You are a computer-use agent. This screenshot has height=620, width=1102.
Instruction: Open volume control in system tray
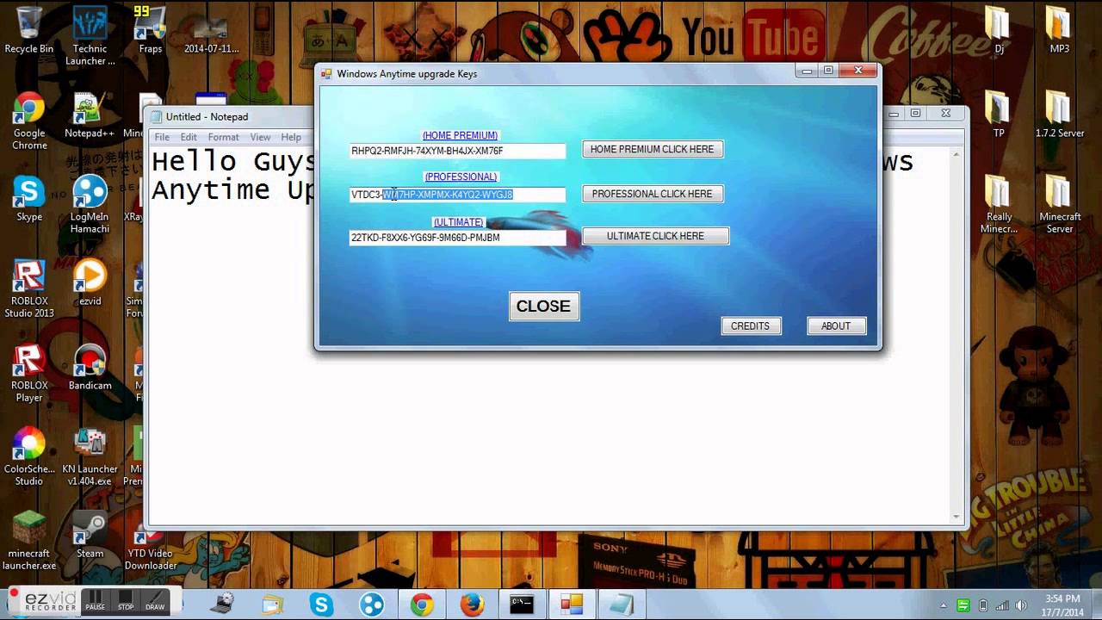point(1021,605)
